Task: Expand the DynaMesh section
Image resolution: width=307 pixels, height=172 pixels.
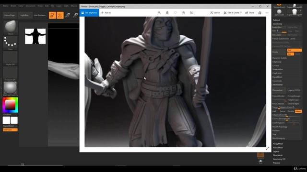Action: click(x=277, y=77)
